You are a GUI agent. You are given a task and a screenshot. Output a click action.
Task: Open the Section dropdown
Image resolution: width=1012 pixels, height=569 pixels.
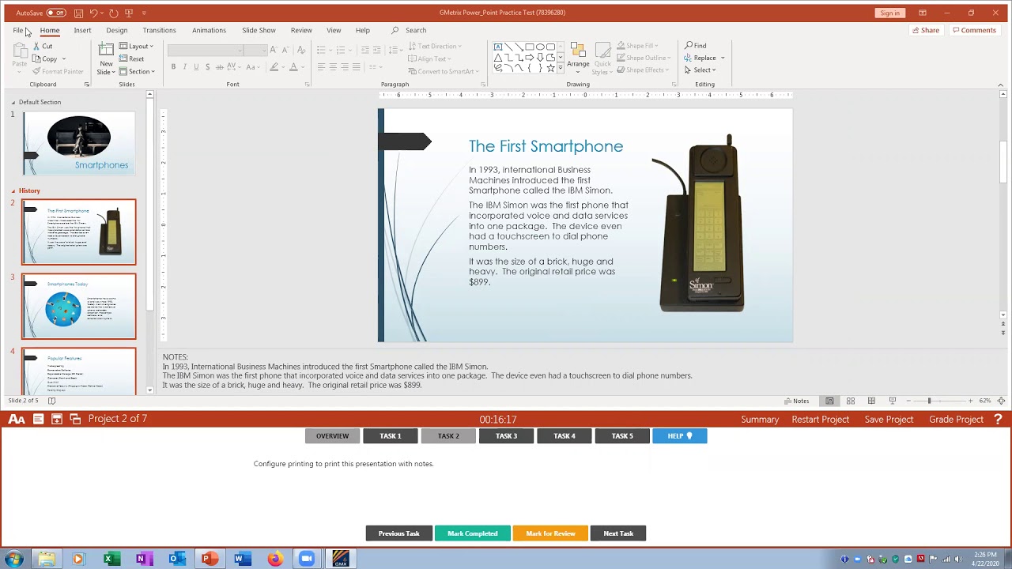(x=138, y=71)
